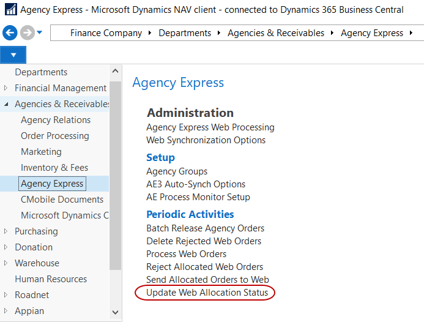Click the blue back arrow button
This screenshot has height=322, width=424.
pyautogui.click(x=10, y=33)
